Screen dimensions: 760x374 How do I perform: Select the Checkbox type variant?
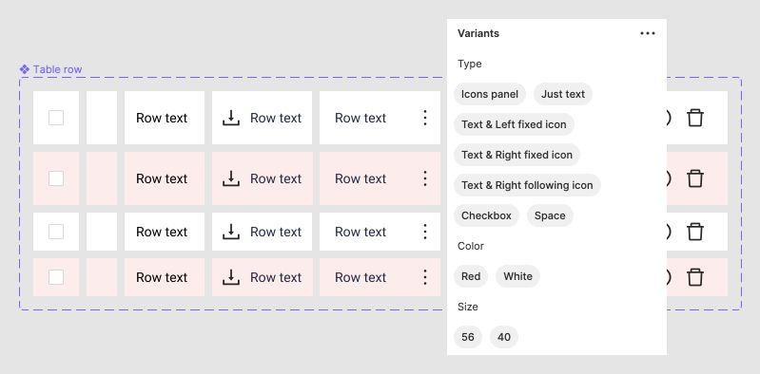(486, 215)
